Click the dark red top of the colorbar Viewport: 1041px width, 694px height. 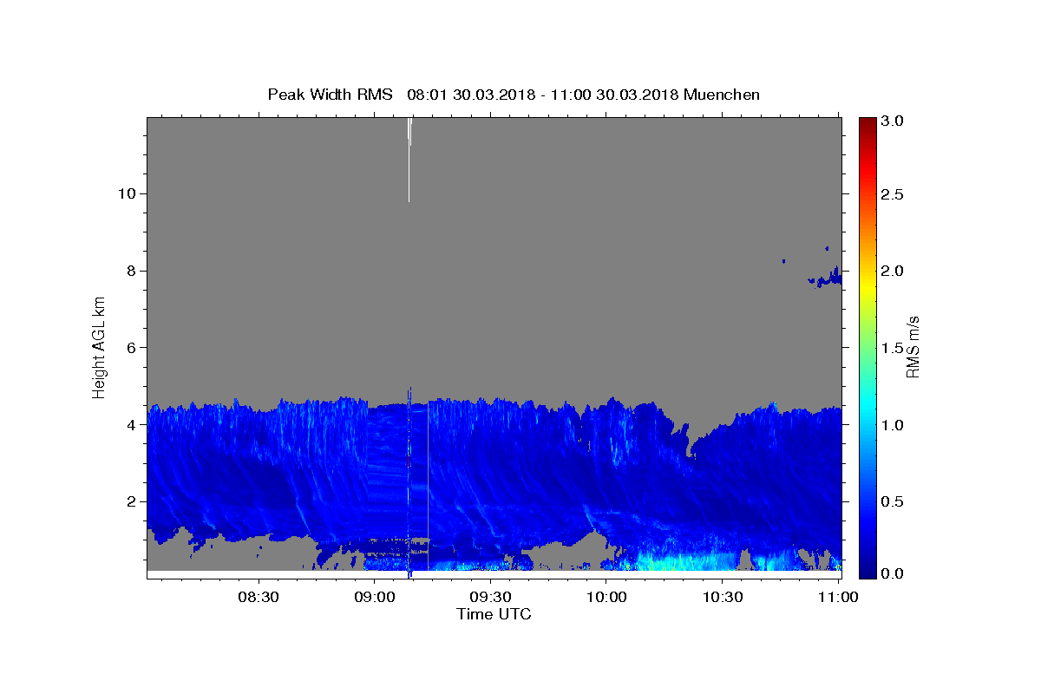pyautogui.click(x=867, y=126)
